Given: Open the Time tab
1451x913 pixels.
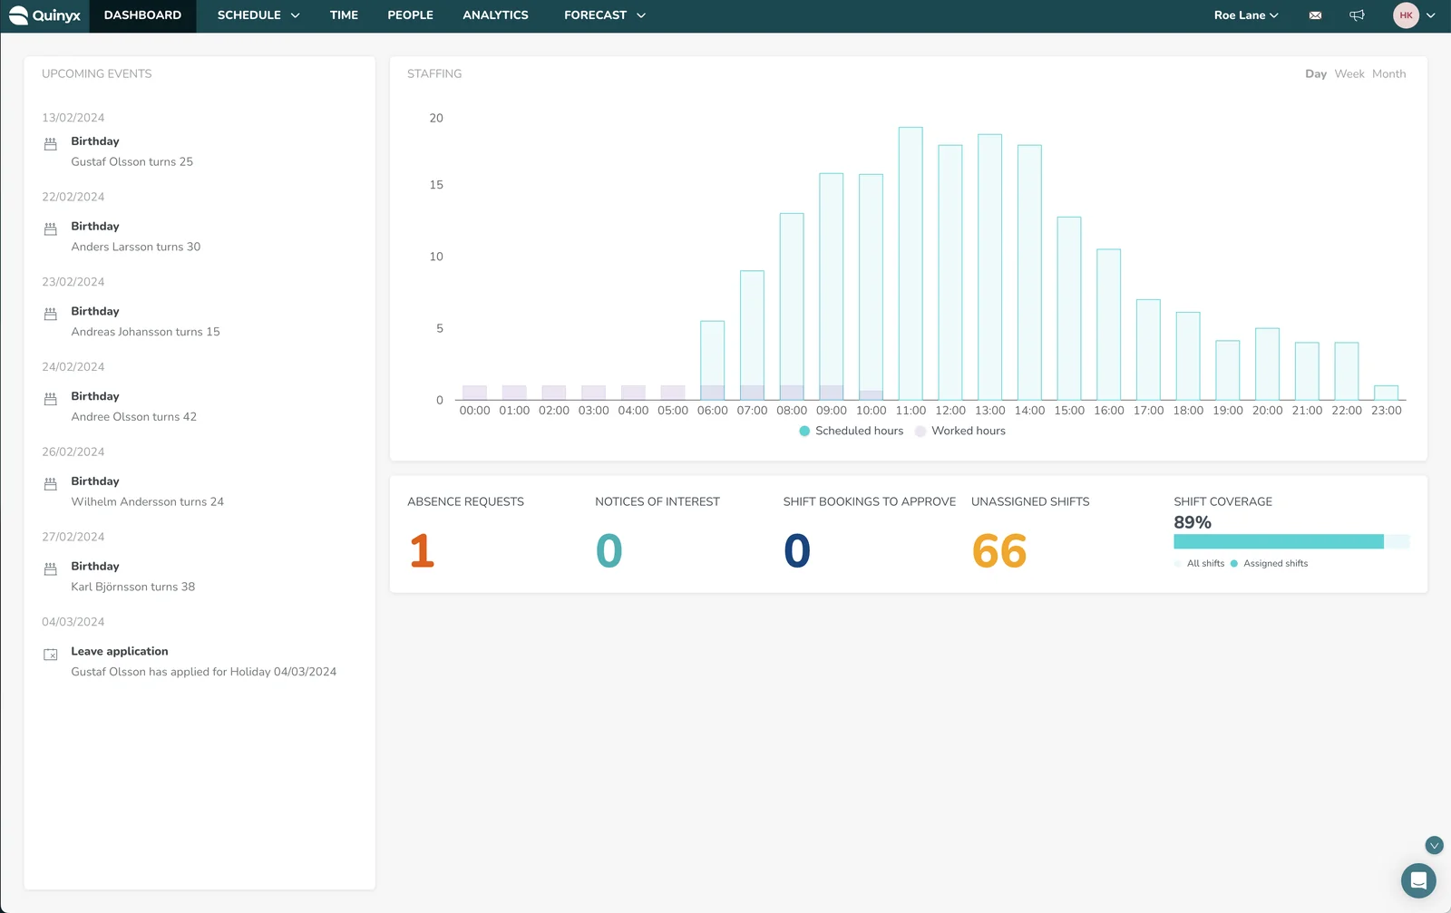Looking at the screenshot, I should (344, 15).
